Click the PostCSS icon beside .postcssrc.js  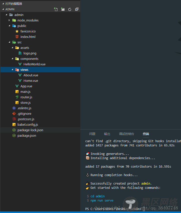tap(14, 119)
